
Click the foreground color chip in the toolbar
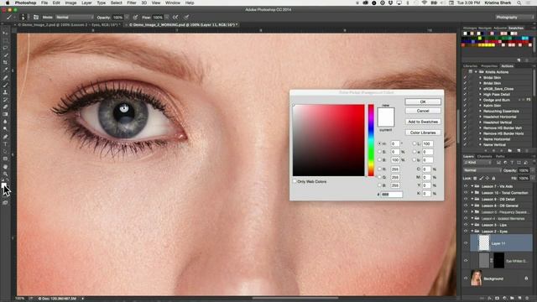3,185
